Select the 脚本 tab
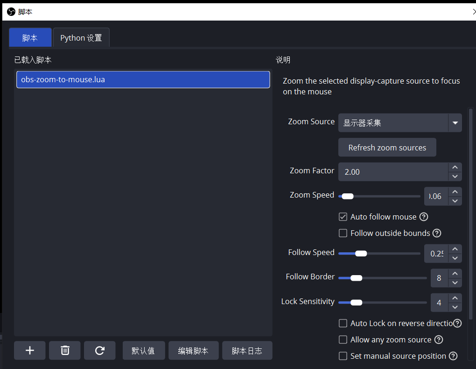This screenshot has width=476, height=369. [x=30, y=38]
